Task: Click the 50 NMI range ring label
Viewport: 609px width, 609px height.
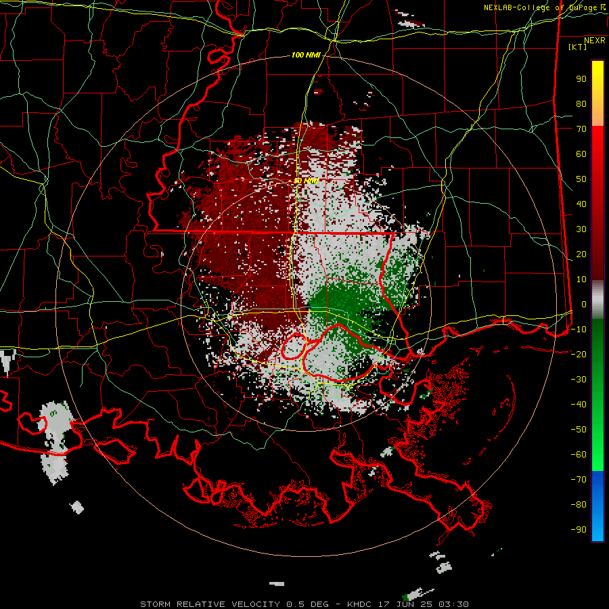Action: pyautogui.click(x=306, y=181)
